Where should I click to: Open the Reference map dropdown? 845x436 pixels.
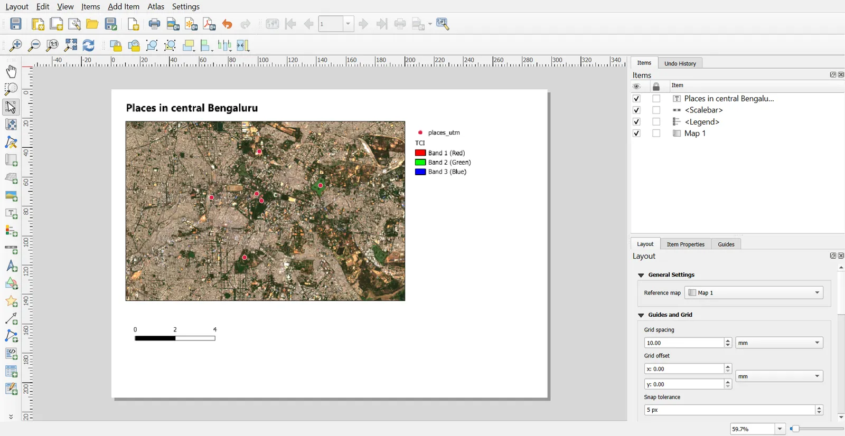pos(754,292)
